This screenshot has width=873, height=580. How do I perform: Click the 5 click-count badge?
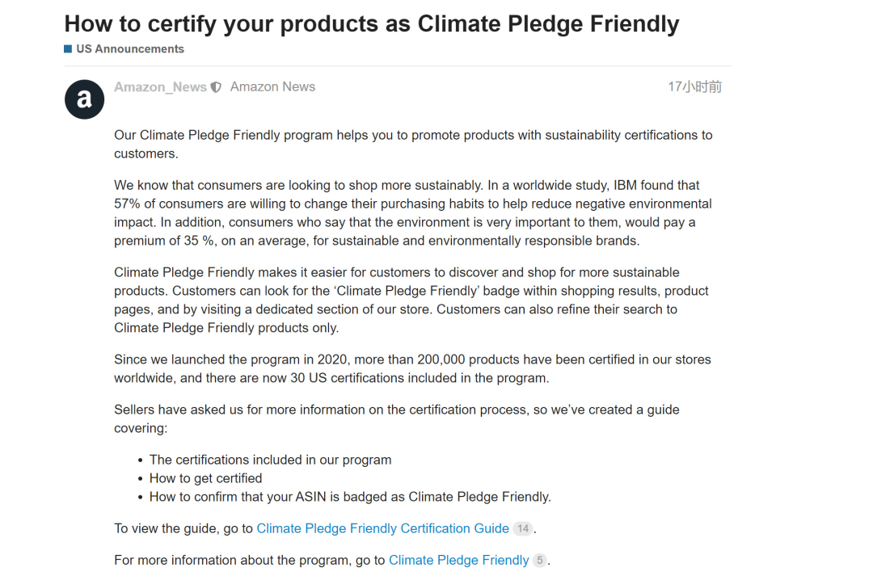(x=539, y=560)
